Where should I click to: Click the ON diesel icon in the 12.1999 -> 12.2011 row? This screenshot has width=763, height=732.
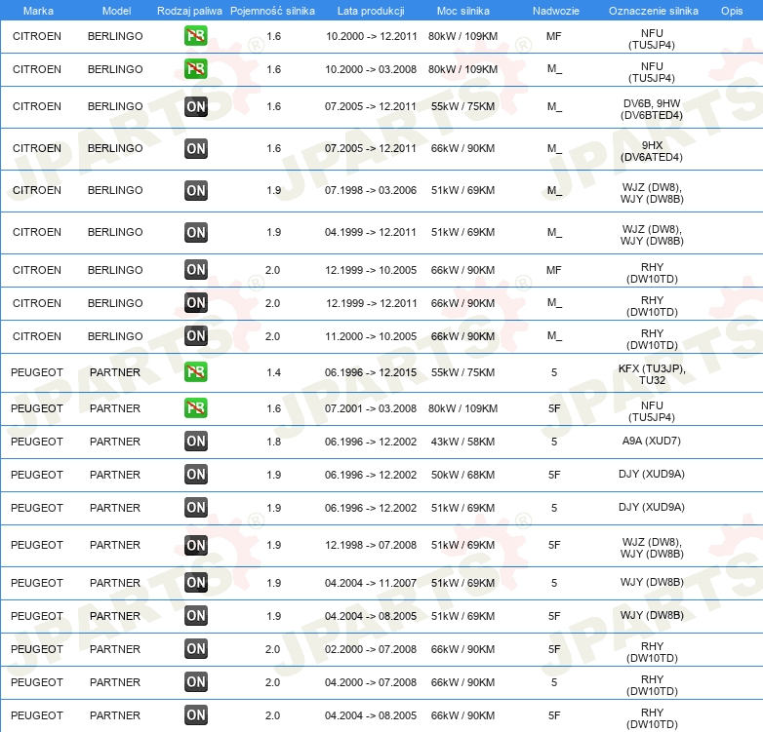pos(195,303)
